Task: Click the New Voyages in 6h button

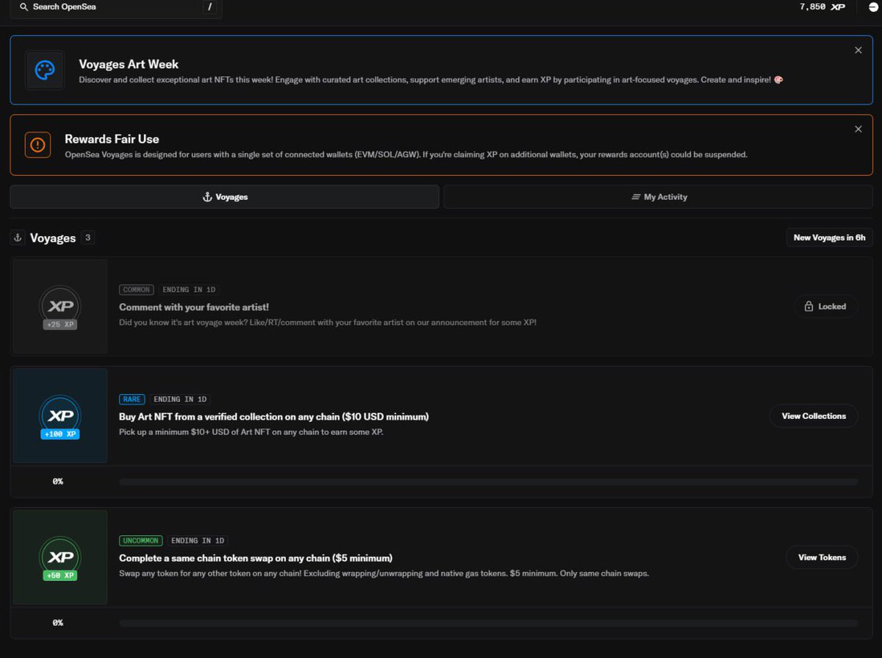Action: pyautogui.click(x=829, y=237)
